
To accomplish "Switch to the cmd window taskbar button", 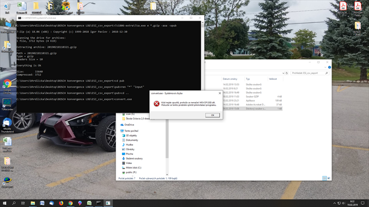I will (98, 203).
